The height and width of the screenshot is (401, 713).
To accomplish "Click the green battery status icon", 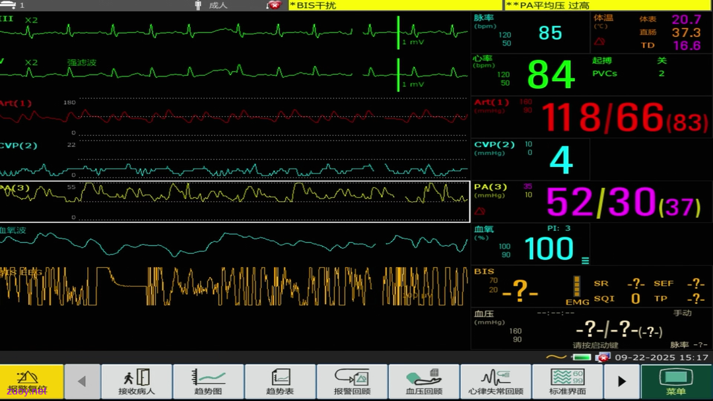I will tap(581, 357).
